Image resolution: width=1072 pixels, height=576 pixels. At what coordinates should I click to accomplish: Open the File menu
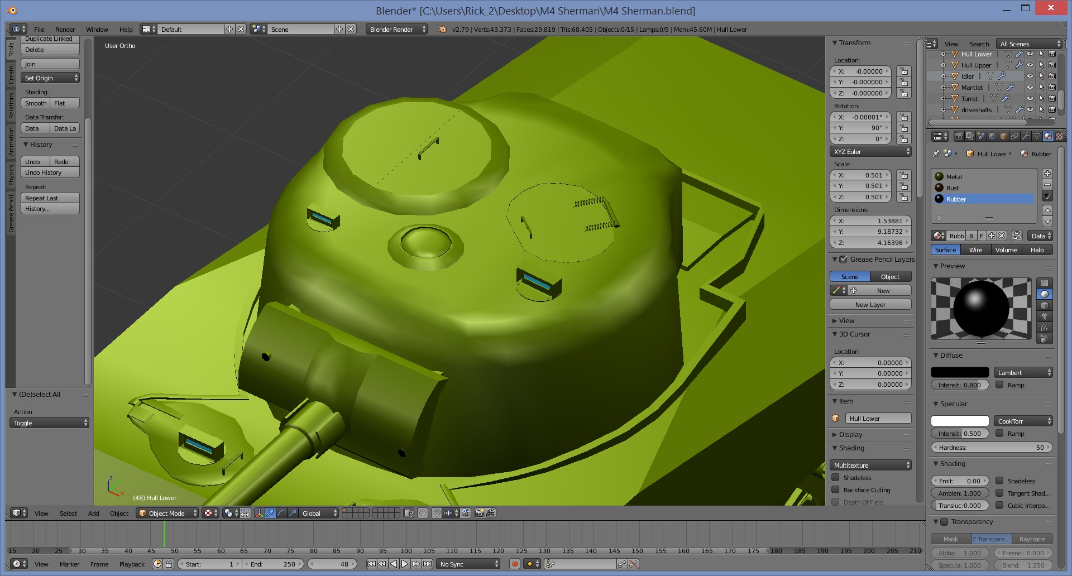pyautogui.click(x=39, y=29)
